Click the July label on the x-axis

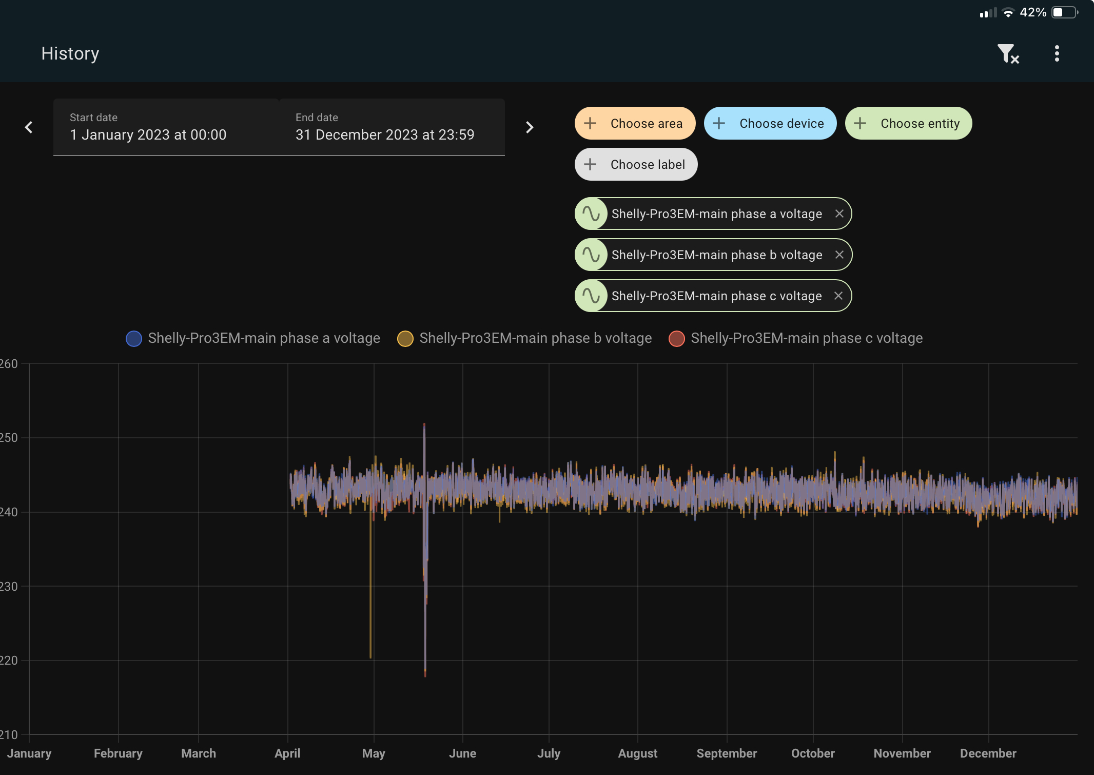point(549,753)
